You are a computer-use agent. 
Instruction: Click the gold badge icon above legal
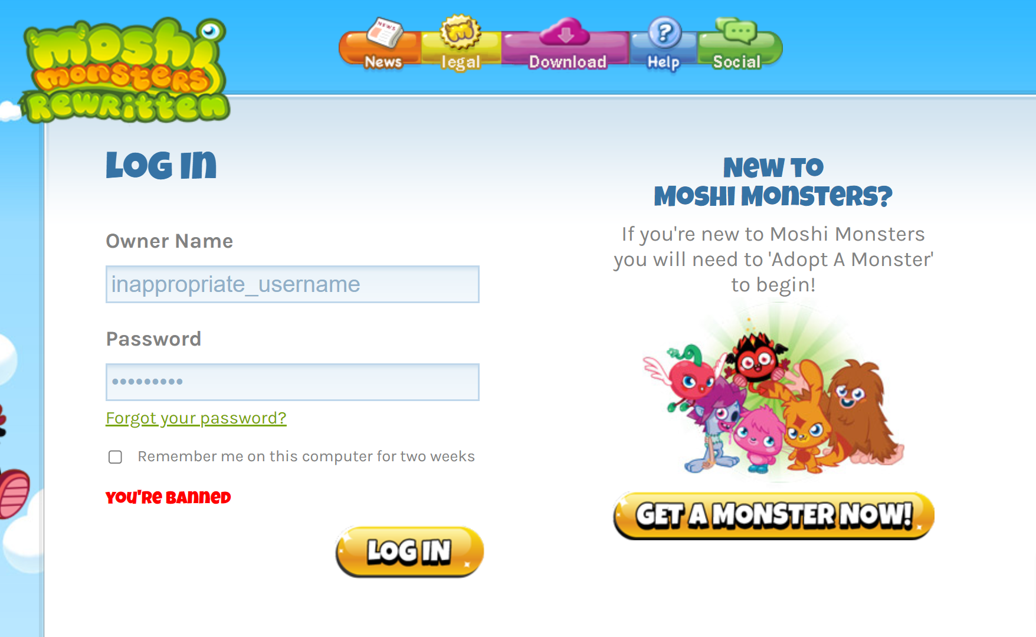coord(460,31)
